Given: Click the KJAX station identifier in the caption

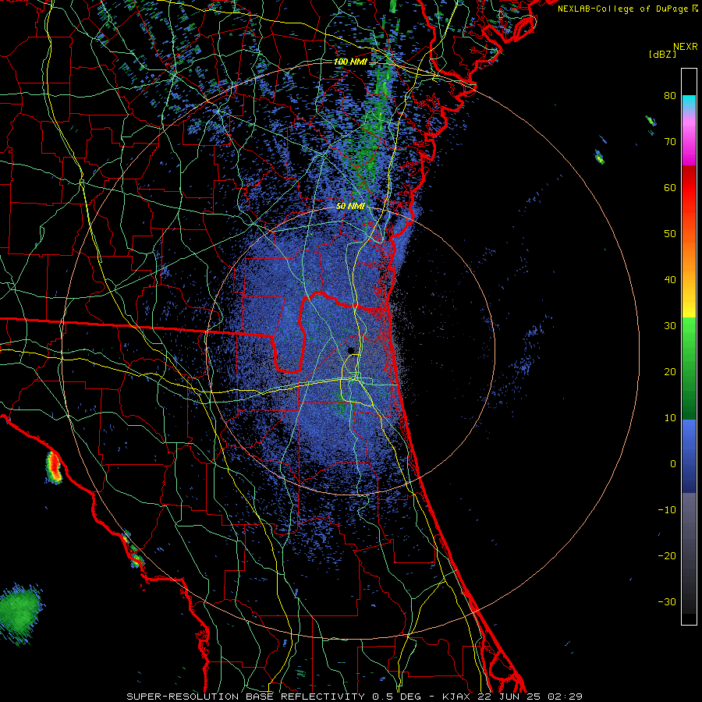Looking at the screenshot, I should click(x=458, y=697).
